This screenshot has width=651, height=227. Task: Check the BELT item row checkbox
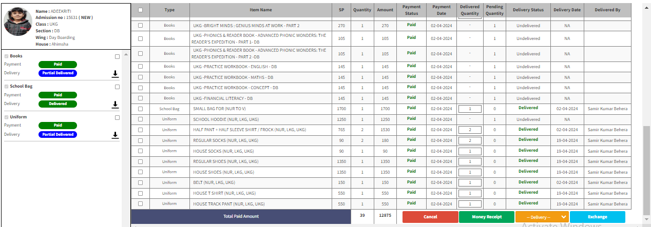tap(141, 182)
